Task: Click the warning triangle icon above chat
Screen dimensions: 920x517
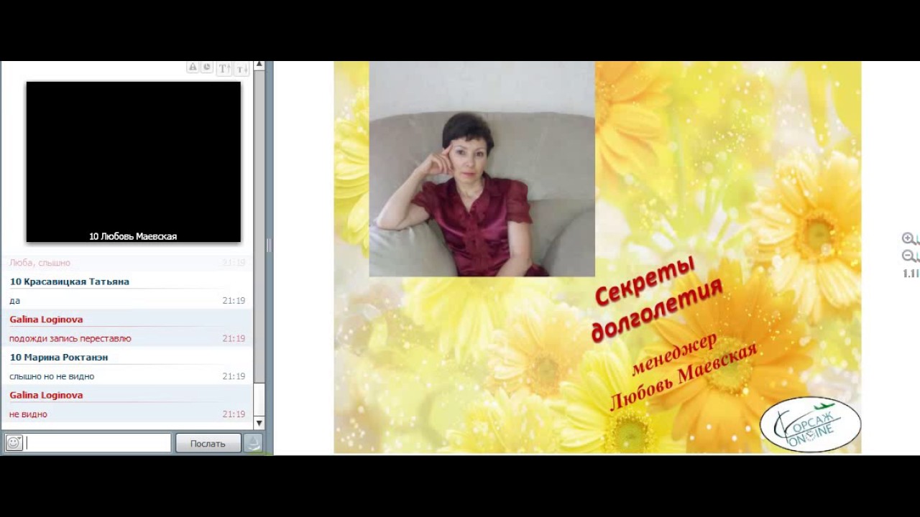Action: coord(193,67)
